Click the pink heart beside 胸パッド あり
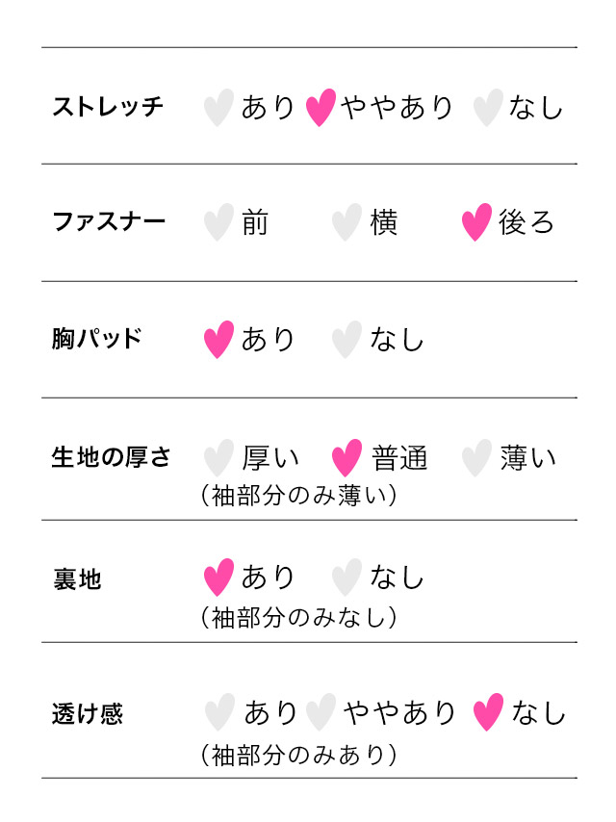This screenshot has width=616, height=822. pyautogui.click(x=219, y=340)
